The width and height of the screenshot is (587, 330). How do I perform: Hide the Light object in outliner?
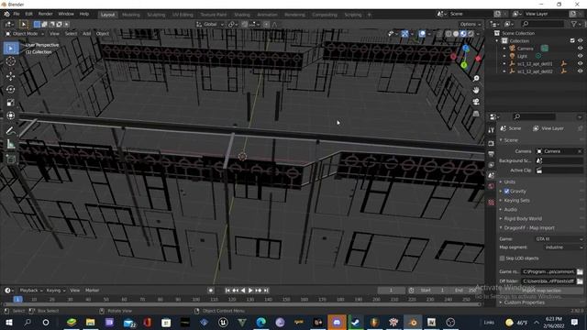click(580, 56)
